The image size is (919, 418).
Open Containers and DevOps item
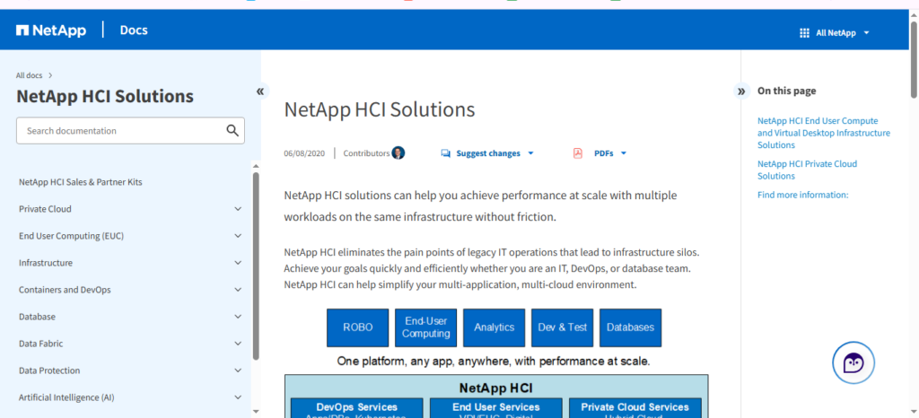65,290
